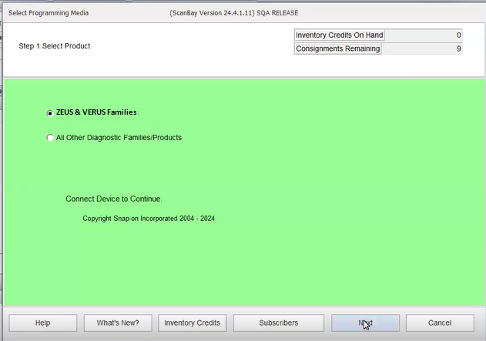
Task: Open the Help button
Action: click(x=42, y=323)
